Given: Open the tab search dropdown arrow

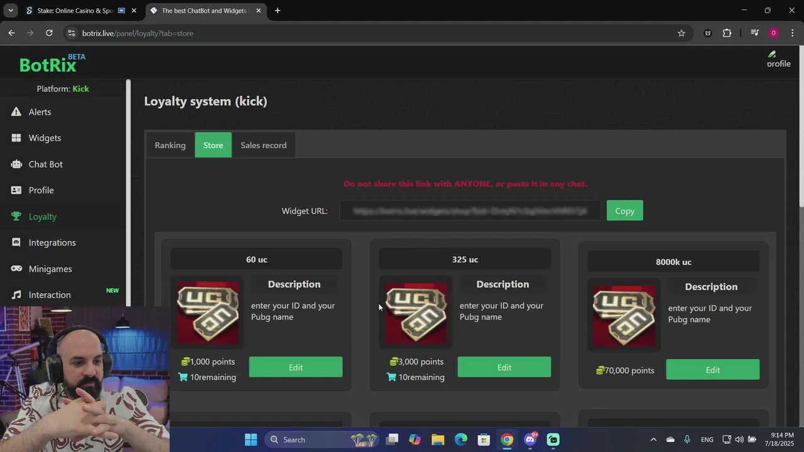Looking at the screenshot, I should [11, 11].
